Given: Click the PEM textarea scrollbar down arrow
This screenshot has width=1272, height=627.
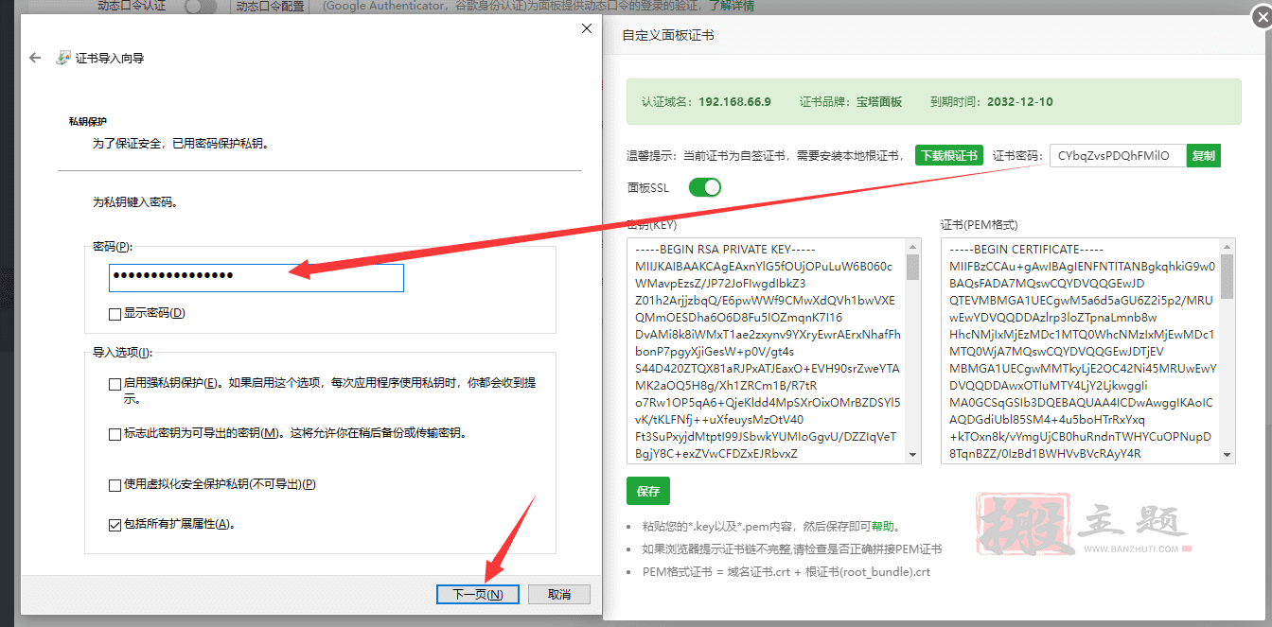Looking at the screenshot, I should point(1228,455).
